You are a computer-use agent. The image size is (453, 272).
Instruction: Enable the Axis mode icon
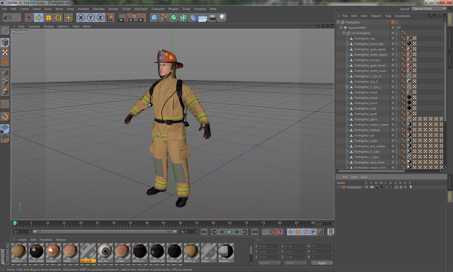click(x=5, y=104)
